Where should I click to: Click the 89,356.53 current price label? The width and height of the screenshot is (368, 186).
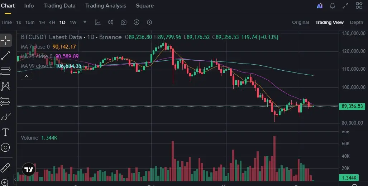pos(352,106)
